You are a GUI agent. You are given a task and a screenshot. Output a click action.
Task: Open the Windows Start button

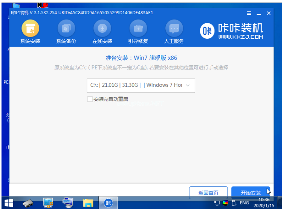pos(9,203)
